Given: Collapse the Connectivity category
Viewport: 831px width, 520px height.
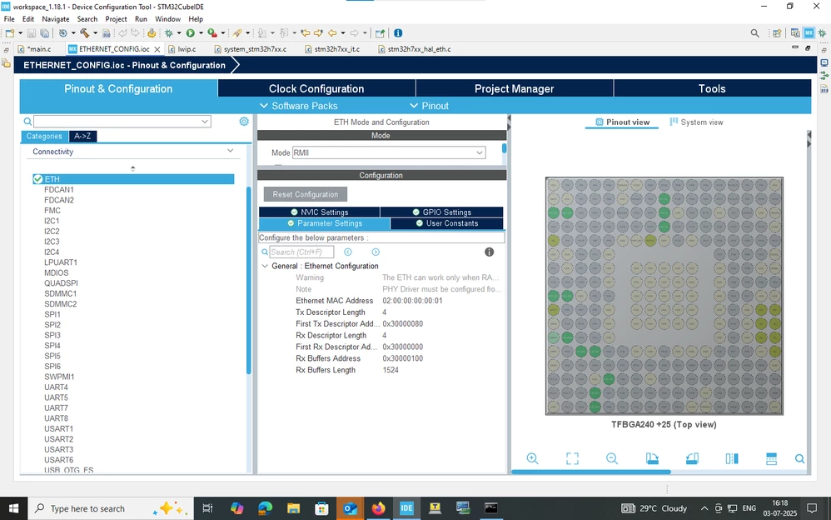Looking at the screenshot, I should pyautogui.click(x=230, y=151).
